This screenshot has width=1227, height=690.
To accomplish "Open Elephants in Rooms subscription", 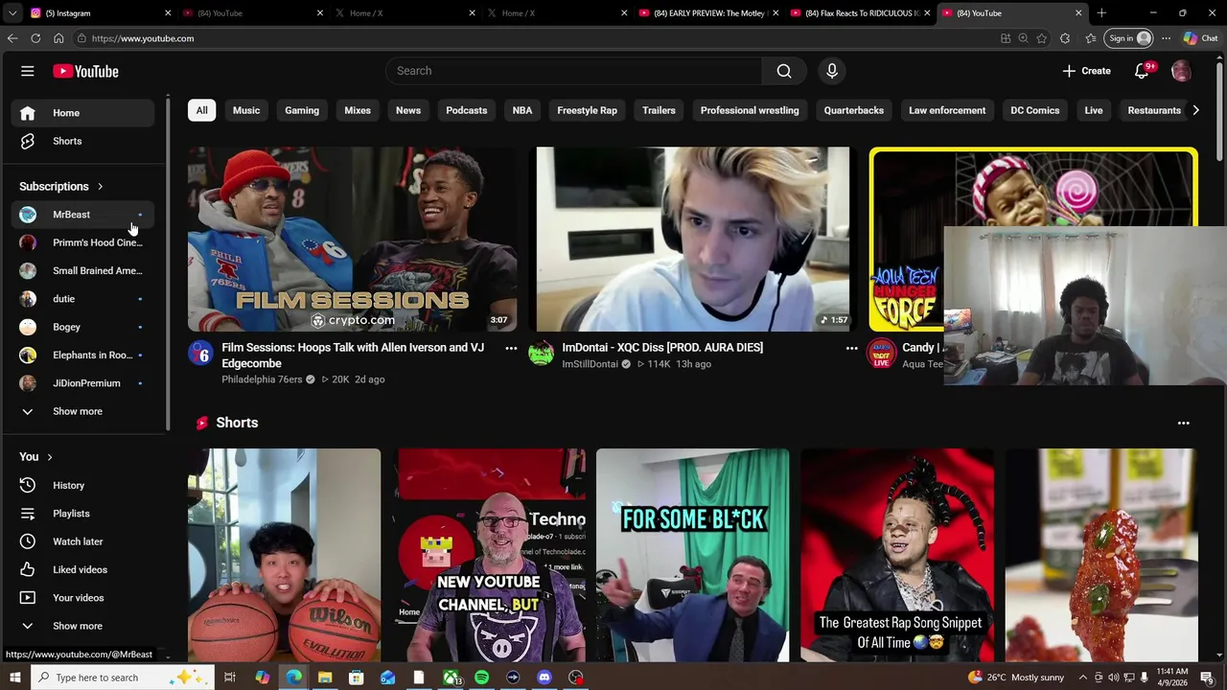I will coord(82,355).
